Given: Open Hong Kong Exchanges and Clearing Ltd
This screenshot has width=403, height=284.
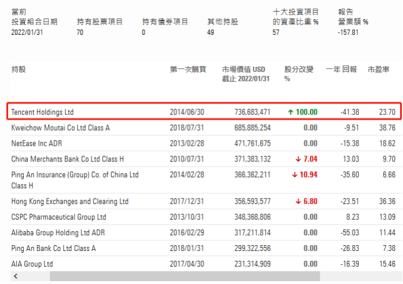Looking at the screenshot, I should [x=70, y=202].
